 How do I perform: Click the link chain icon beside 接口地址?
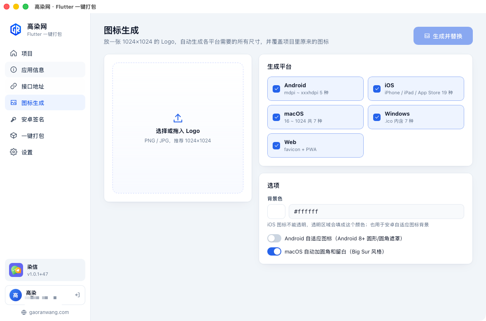pos(14,86)
